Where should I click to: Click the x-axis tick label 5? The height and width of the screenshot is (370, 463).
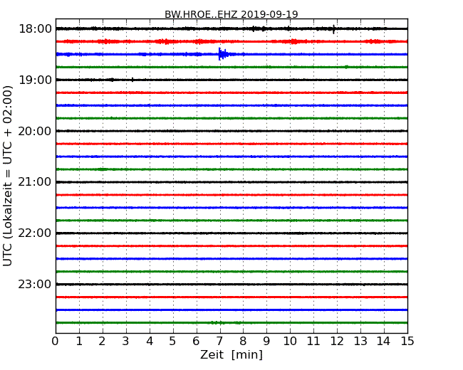tap(172, 341)
